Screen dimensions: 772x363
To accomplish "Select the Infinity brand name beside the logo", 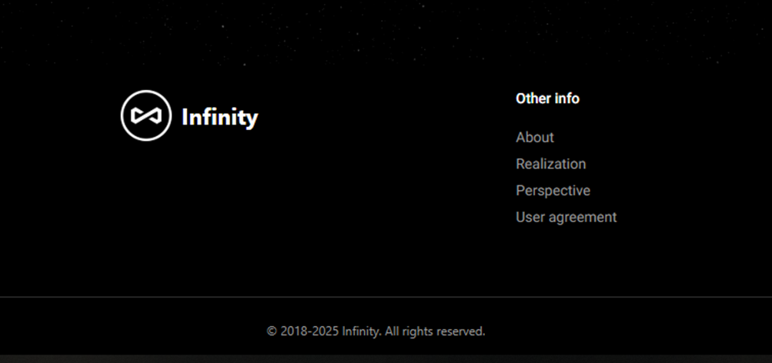I will click(219, 118).
